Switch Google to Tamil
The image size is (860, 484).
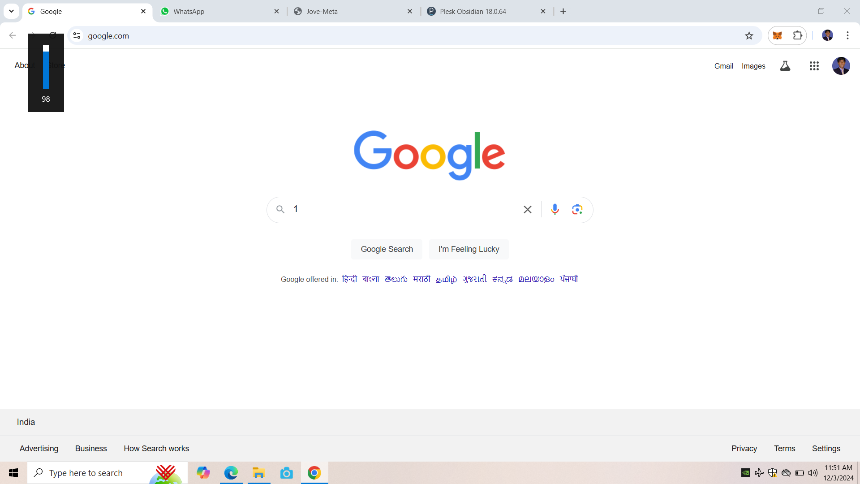[446, 279]
